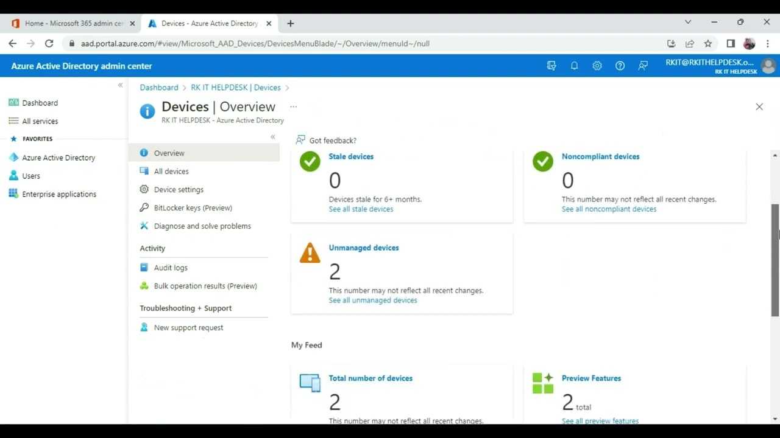This screenshot has height=438, width=780.
Task: Click the user account avatar in the header
Action: 768,66
